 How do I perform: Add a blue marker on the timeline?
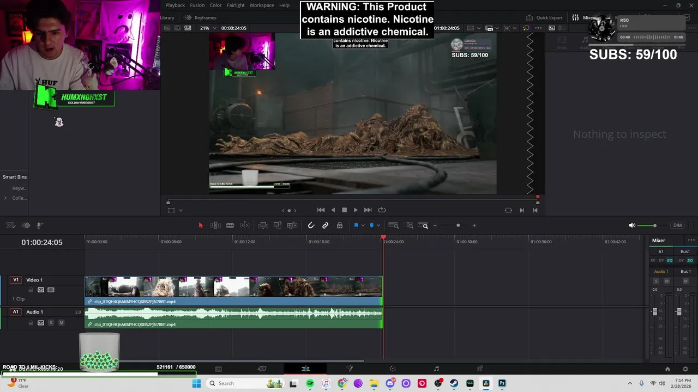(372, 225)
